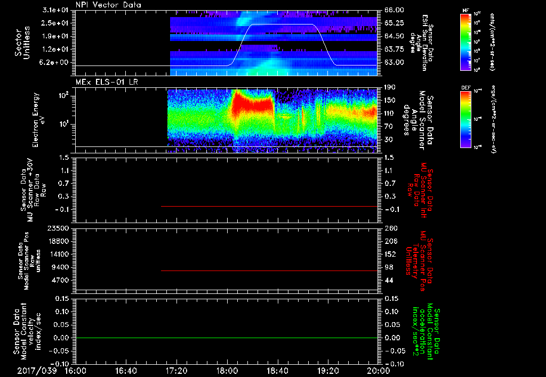The height and width of the screenshot is (377, 546).
Task: Click the 17:20 time axis label
Action: click(x=176, y=371)
